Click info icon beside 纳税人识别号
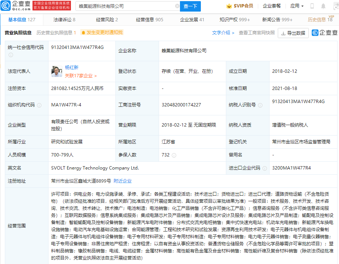This screenshot has height=264, width=339. tap(260, 105)
